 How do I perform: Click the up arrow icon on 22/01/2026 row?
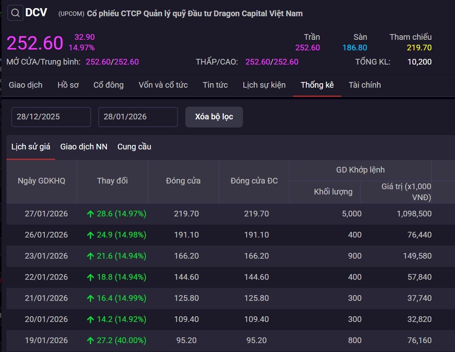pos(90,277)
